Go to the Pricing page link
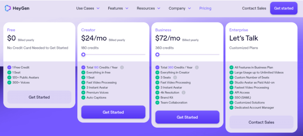 pyautogui.click(x=205, y=8)
